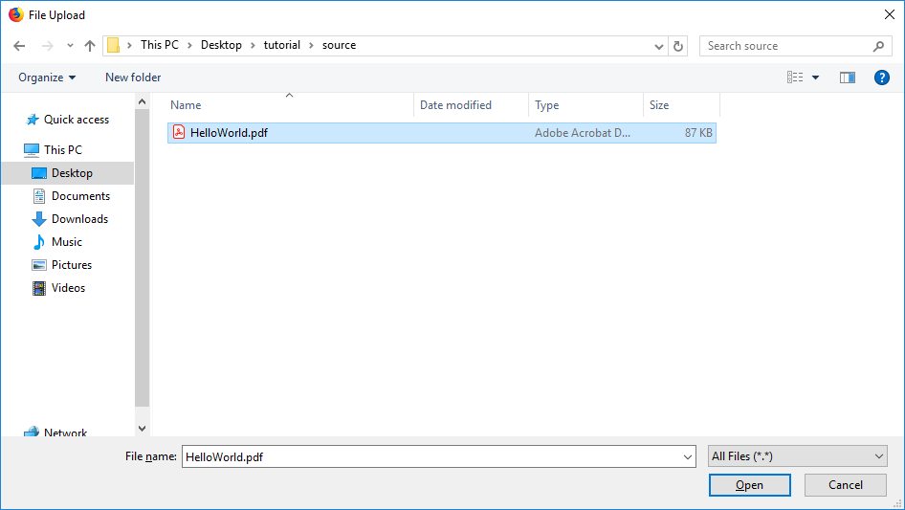Click the change view layout icon
Screen dimensions: 905x510
pyautogui.click(x=795, y=78)
